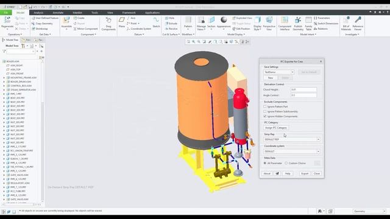
Task: Click the Hole tool
Action: point(169,18)
